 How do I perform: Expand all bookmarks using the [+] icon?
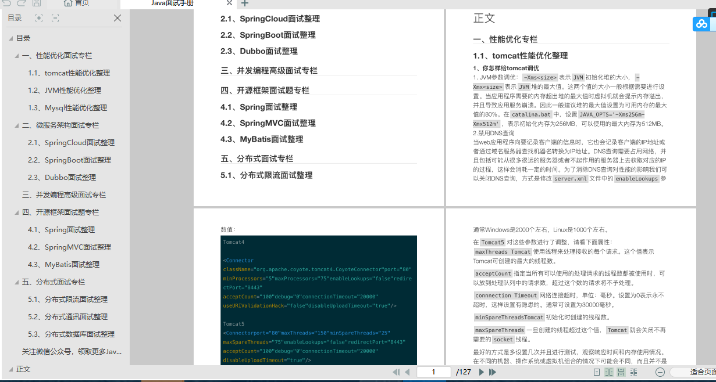coord(39,18)
